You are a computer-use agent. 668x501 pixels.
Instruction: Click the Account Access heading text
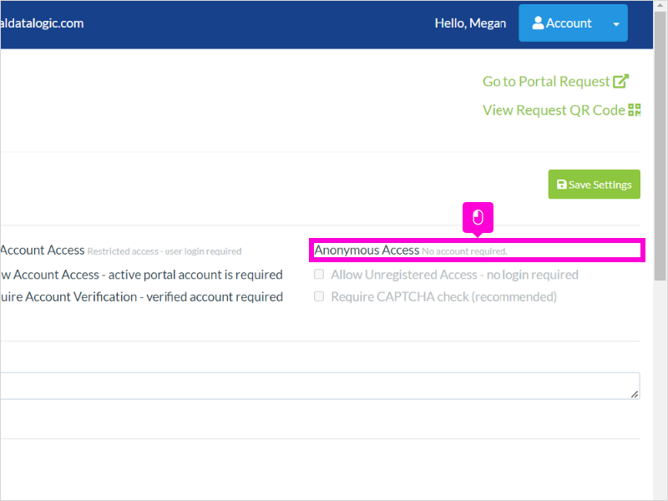pos(43,250)
